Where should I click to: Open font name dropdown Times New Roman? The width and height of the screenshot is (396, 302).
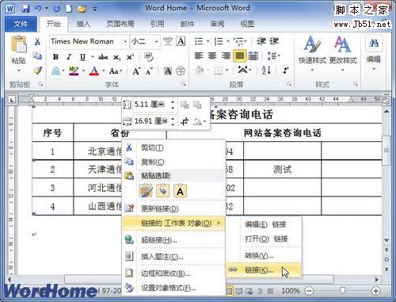[125, 41]
